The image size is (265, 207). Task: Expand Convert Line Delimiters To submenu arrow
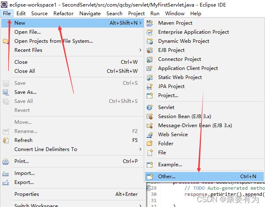(141, 149)
